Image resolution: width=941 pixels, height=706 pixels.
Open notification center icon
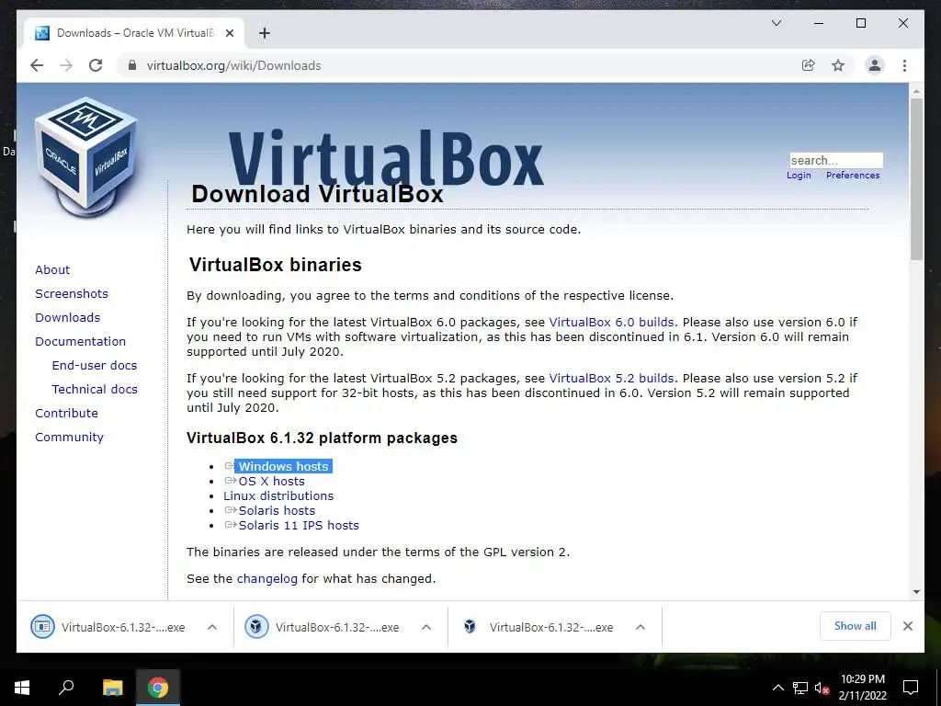911,688
